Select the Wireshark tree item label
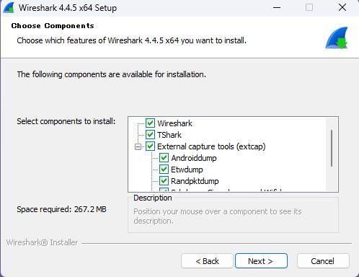 click(x=174, y=123)
